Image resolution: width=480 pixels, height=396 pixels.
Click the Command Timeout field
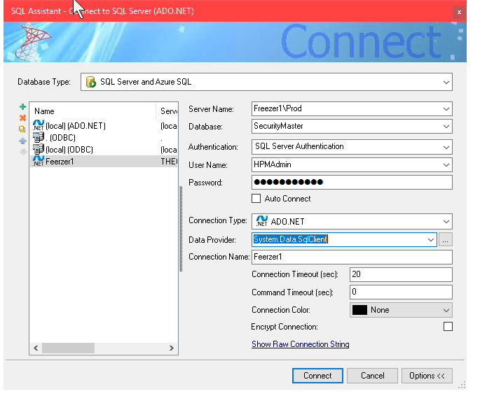click(x=401, y=292)
